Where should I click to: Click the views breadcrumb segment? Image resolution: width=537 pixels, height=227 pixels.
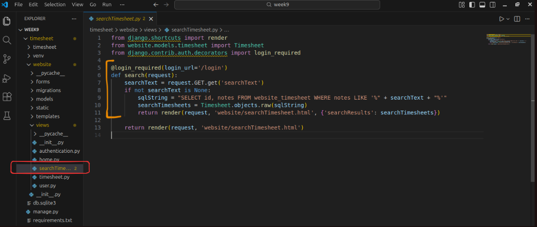pos(150,30)
